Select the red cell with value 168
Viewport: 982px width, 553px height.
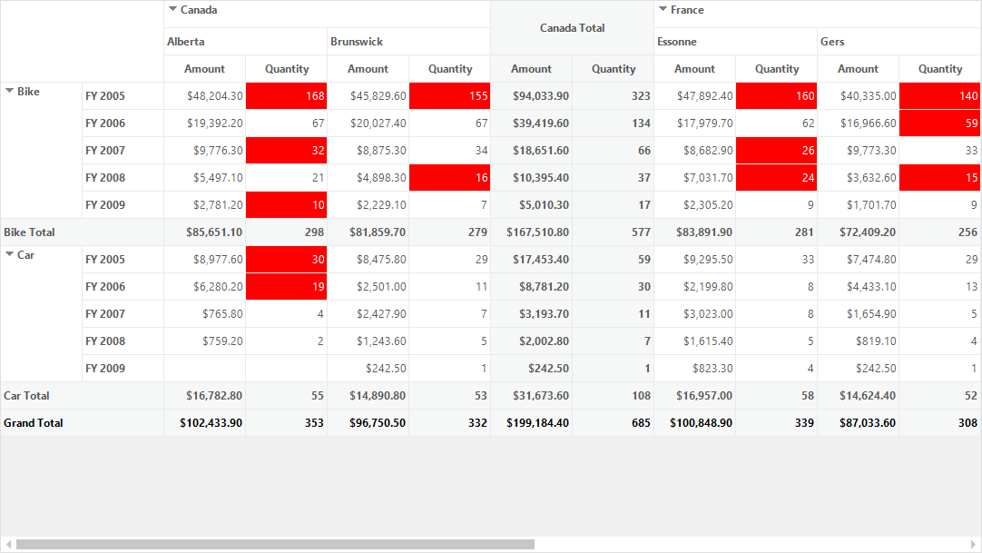[286, 96]
